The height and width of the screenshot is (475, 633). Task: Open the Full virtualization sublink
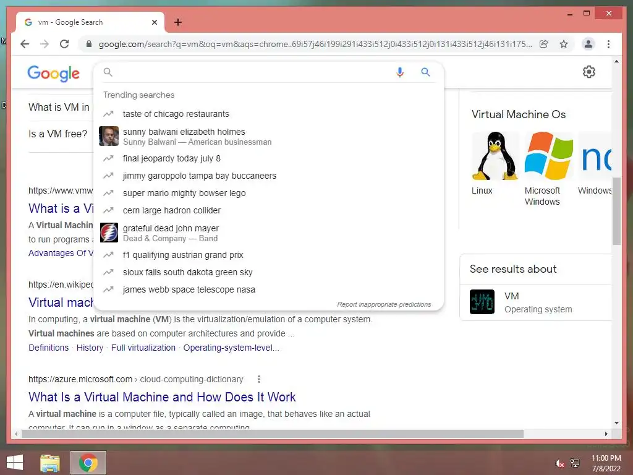pyautogui.click(x=143, y=348)
